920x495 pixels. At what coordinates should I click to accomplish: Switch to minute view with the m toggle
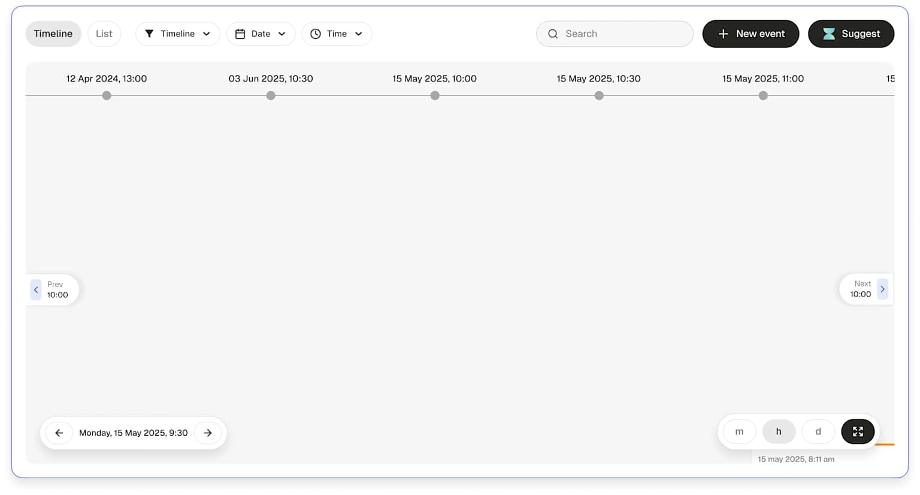tap(739, 431)
